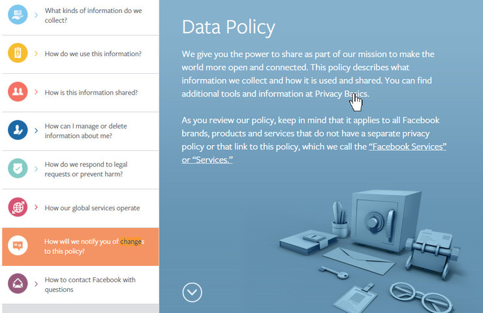Open 'How to contact Facebook with questions'
Viewport: 483px width, 313px height.
[90, 284]
